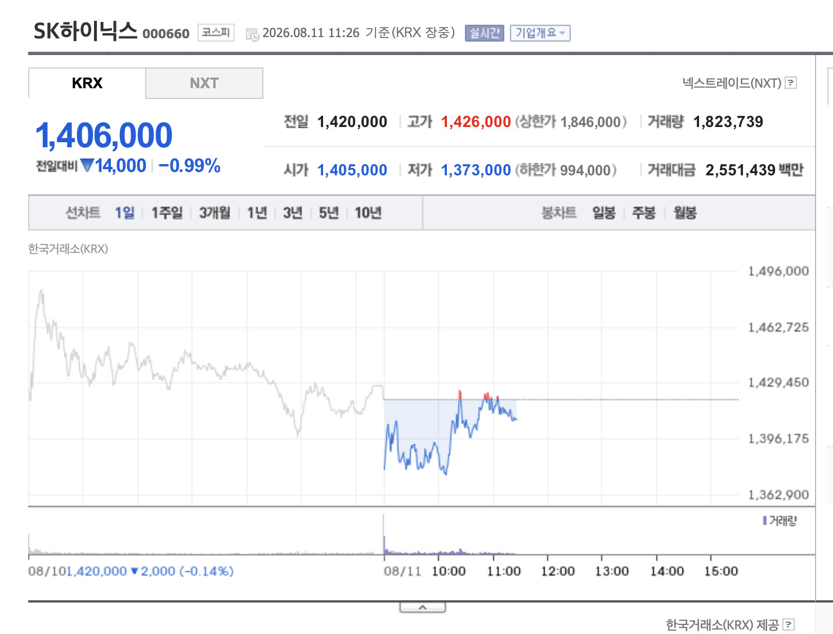Click the 선차트 label
The image size is (833, 634).
83,213
